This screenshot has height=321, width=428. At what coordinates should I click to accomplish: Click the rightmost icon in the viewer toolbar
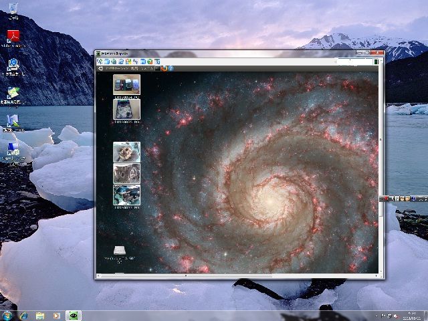[x=157, y=62]
